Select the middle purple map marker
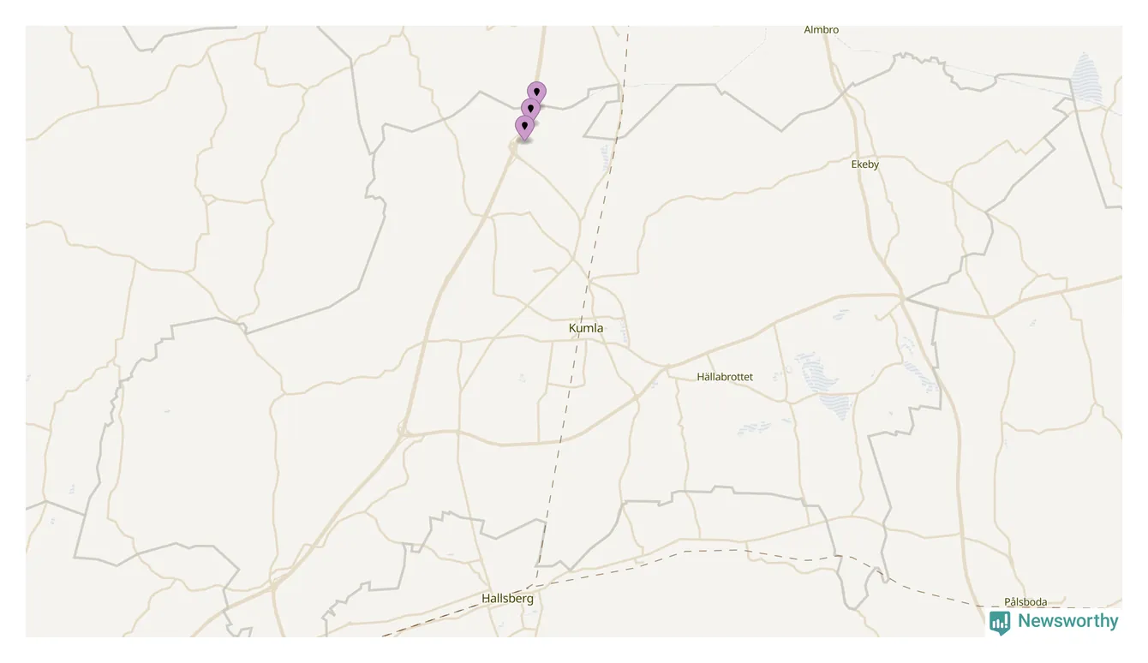The height and width of the screenshot is (663, 1148). [530, 109]
